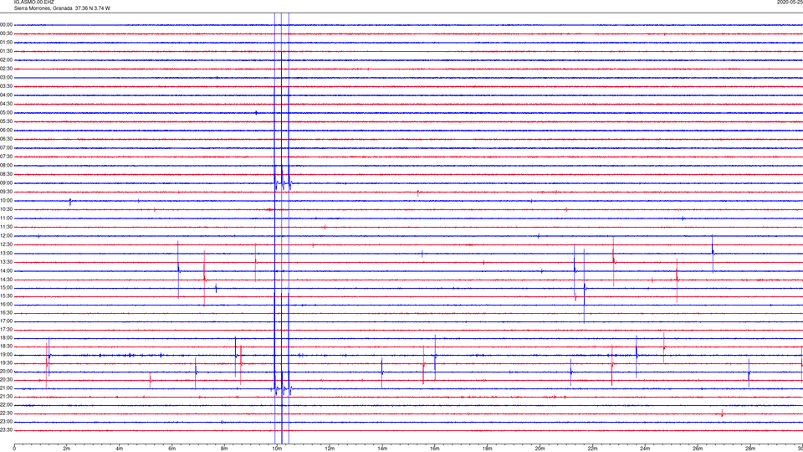Click the 03:00 row label
The width and height of the screenshot is (803, 452).
click(x=6, y=78)
